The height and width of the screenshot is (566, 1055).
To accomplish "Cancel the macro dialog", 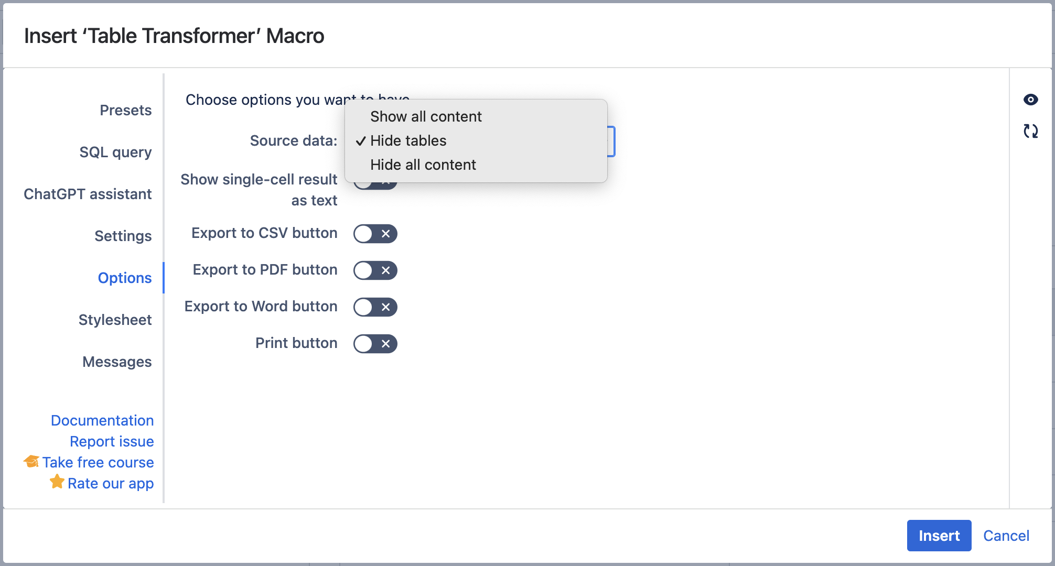I will (x=1006, y=536).
